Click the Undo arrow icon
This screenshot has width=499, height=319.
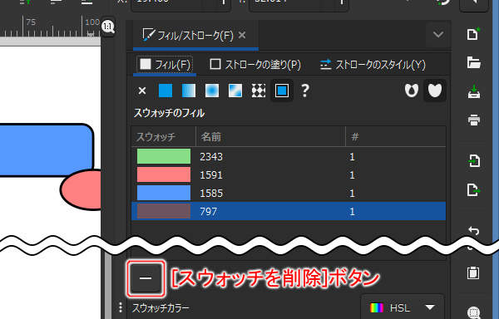click(474, 230)
